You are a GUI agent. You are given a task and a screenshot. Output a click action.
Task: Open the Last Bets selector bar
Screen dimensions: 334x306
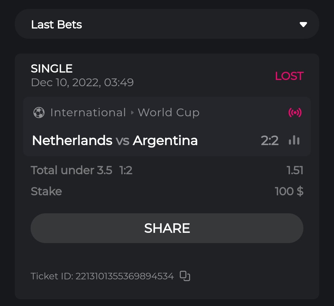click(x=167, y=24)
